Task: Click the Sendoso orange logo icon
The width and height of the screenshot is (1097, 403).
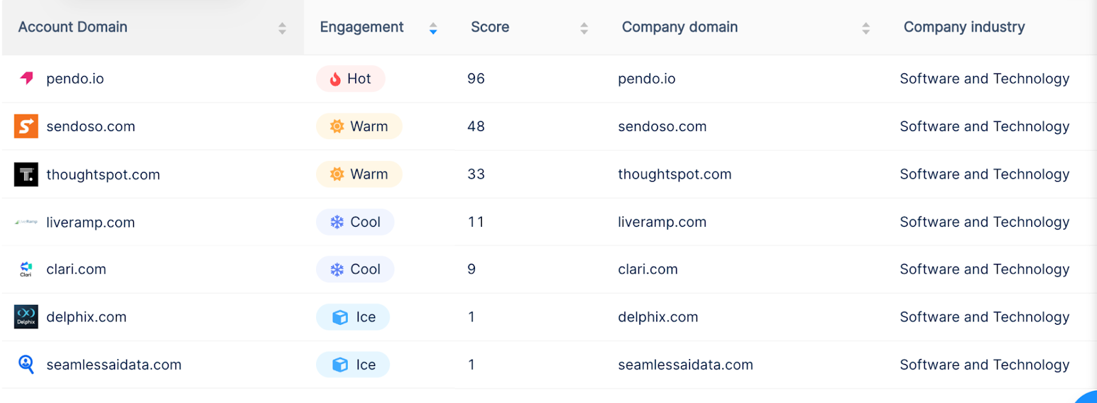Action: (26, 126)
